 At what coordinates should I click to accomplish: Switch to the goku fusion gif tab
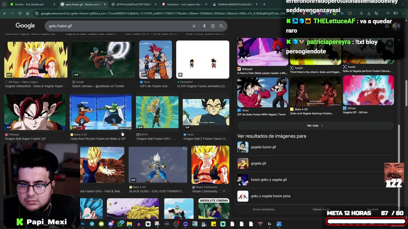[84, 4]
